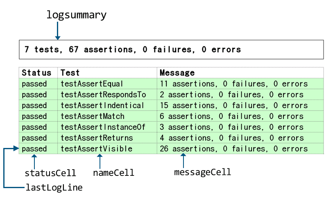Select the Test column header
Image resolution: width=326 pixels, height=200 pixels.
tap(107, 73)
